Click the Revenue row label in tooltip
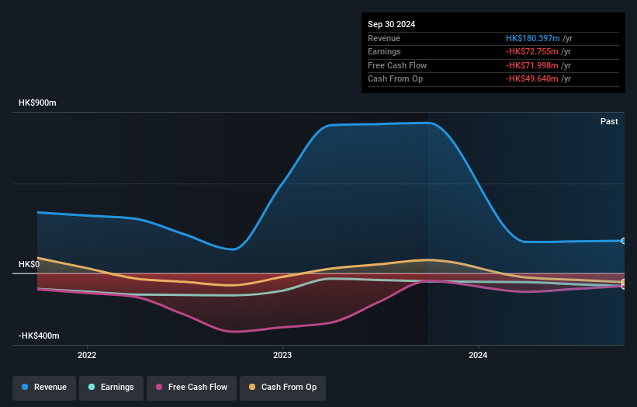 (x=384, y=38)
